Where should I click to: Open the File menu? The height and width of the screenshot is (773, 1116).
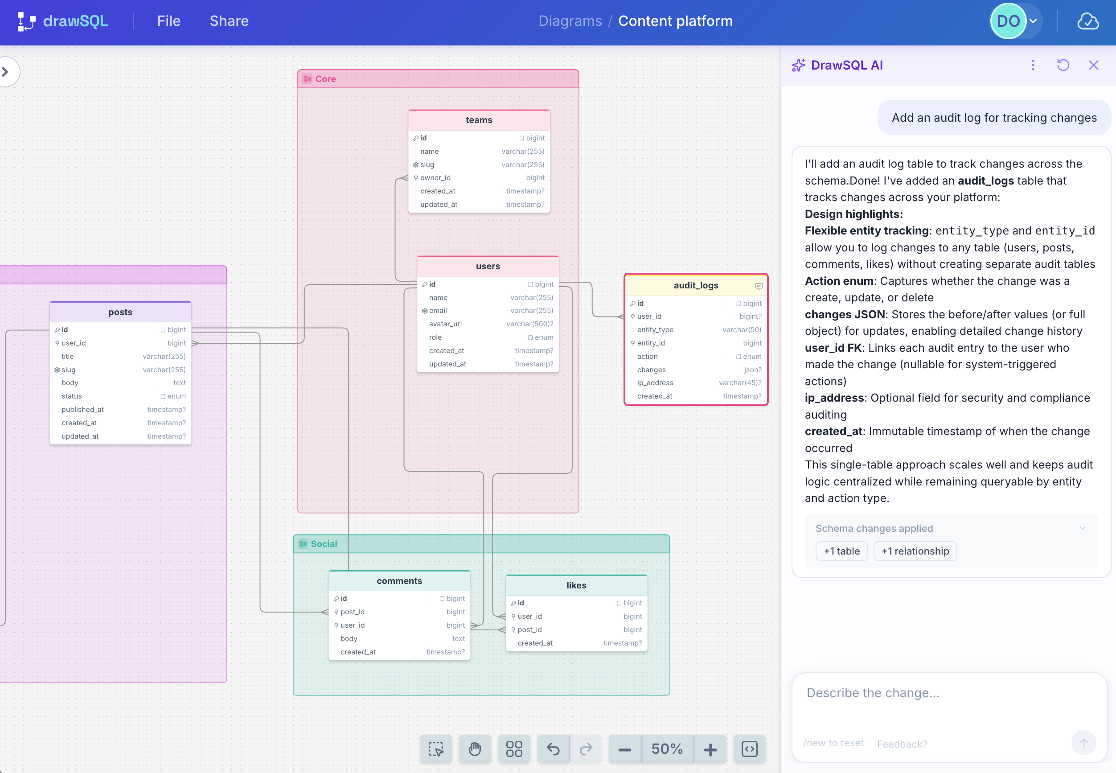pyautogui.click(x=168, y=21)
